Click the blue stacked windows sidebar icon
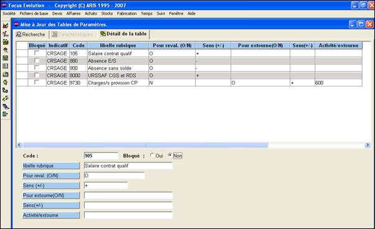The height and width of the screenshot is (229, 375). click(x=5, y=106)
